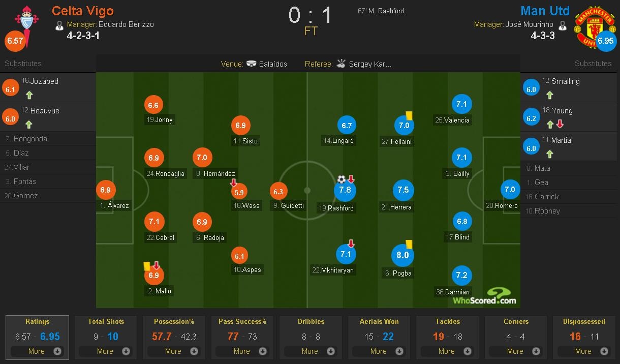620x364 pixels.
Task: Click the manager icon beside José Mourinho
Action: click(x=564, y=23)
